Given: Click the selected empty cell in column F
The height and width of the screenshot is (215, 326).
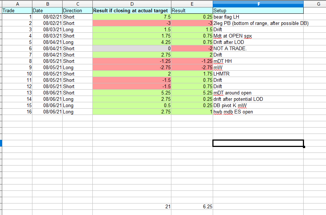Looking at the screenshot, I should click(x=258, y=143).
